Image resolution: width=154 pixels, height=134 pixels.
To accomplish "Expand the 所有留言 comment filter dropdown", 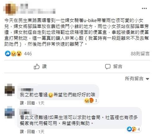I will (137, 79).
